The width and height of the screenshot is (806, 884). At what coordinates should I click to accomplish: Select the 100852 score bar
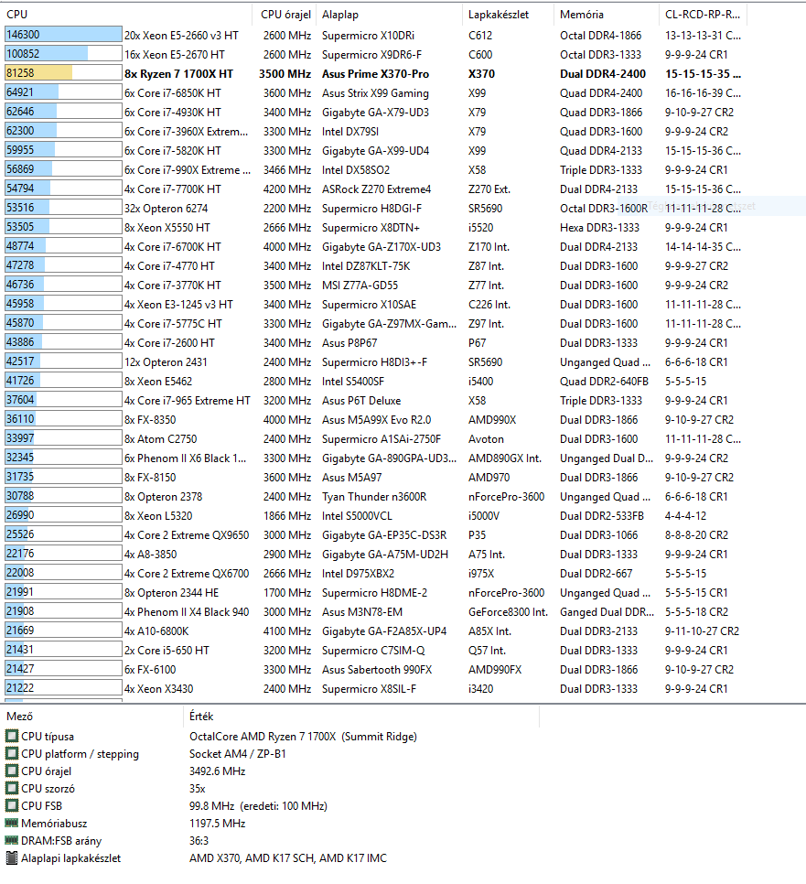click(63, 54)
